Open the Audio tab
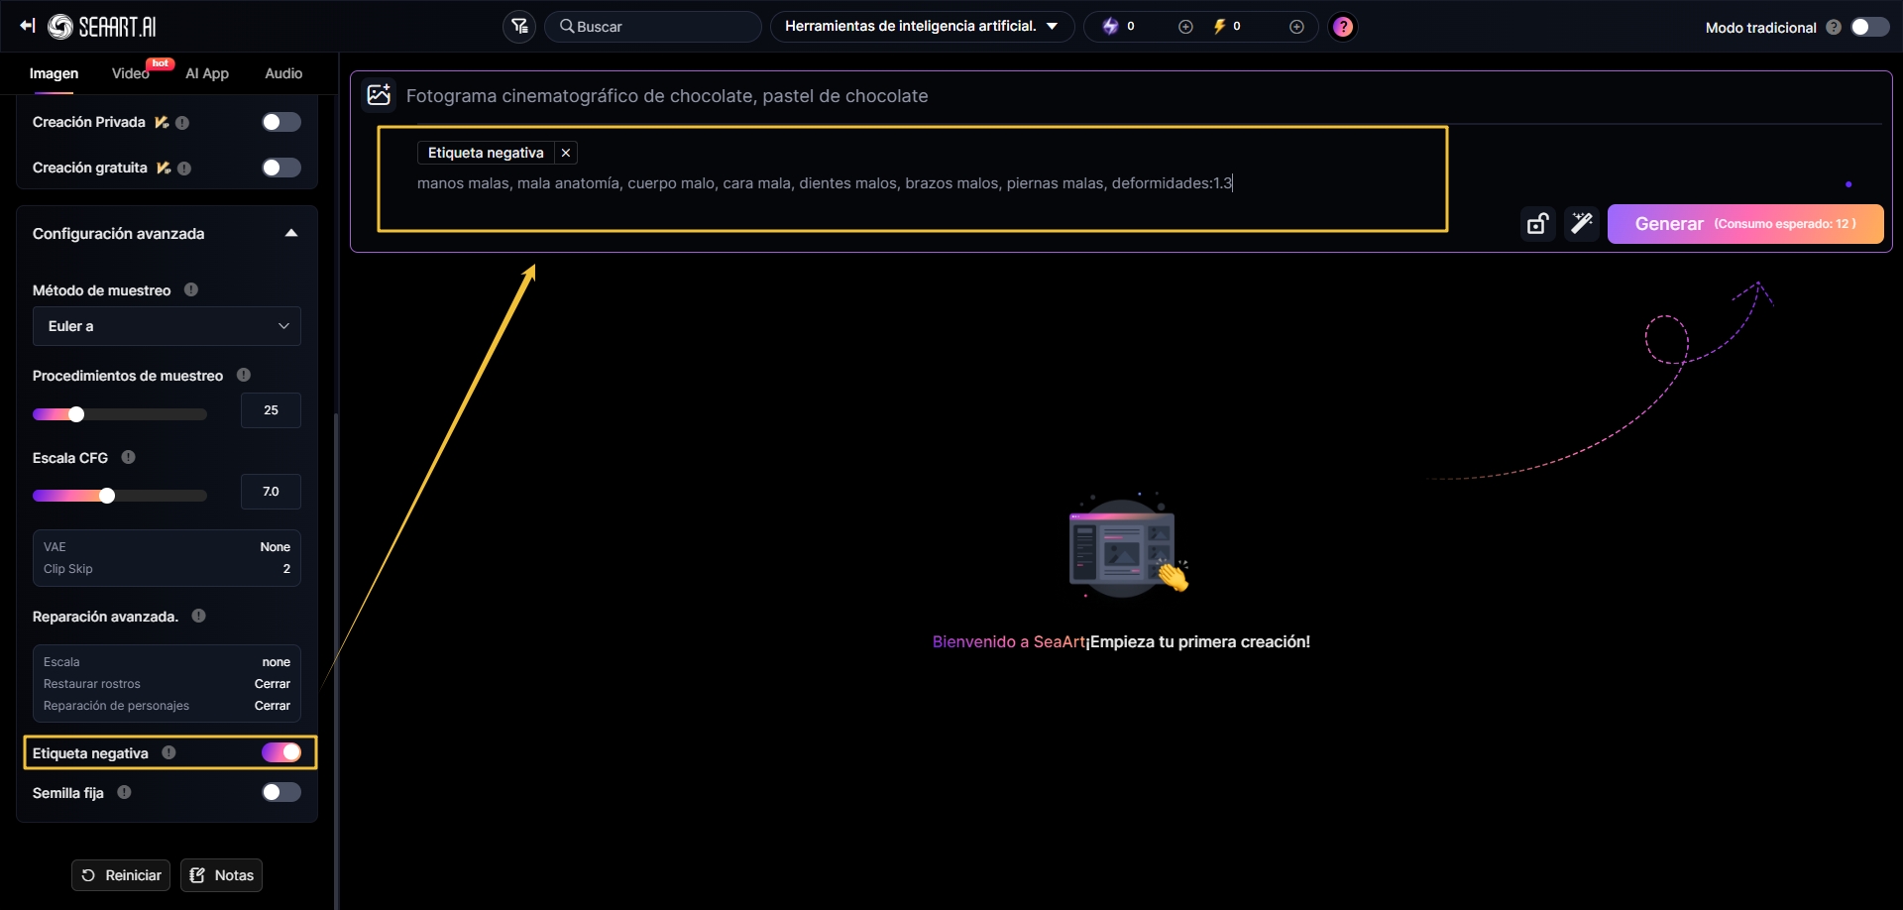The width and height of the screenshot is (1903, 910). (283, 73)
